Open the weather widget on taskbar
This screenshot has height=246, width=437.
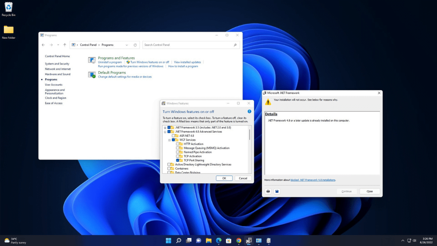click(x=15, y=241)
